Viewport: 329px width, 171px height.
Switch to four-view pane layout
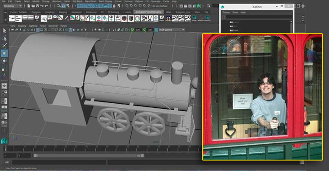coord(4,93)
